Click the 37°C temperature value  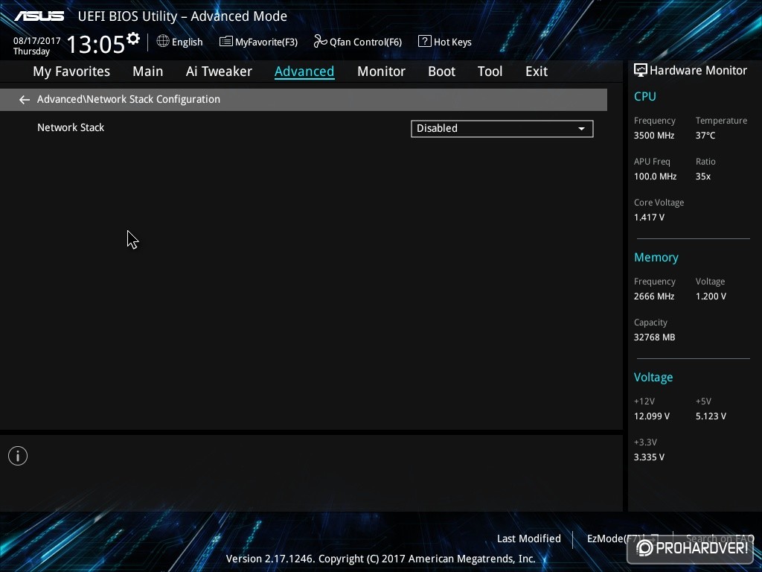pyautogui.click(x=705, y=136)
